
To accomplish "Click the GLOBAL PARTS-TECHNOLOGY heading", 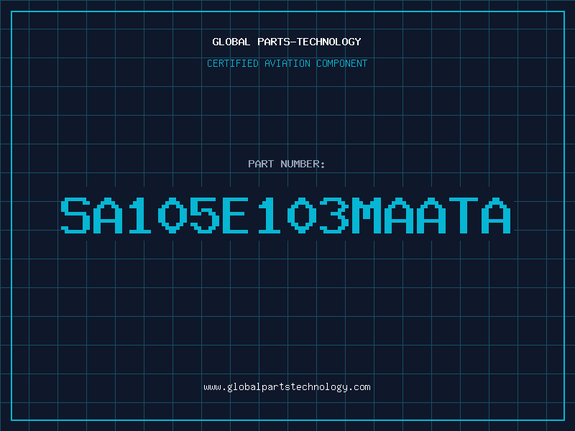I will pyautogui.click(x=287, y=42).
